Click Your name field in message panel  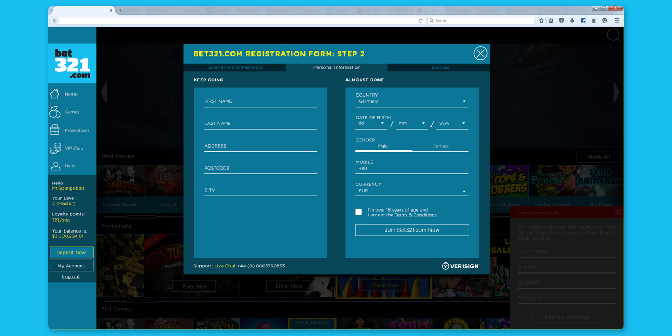(x=567, y=251)
